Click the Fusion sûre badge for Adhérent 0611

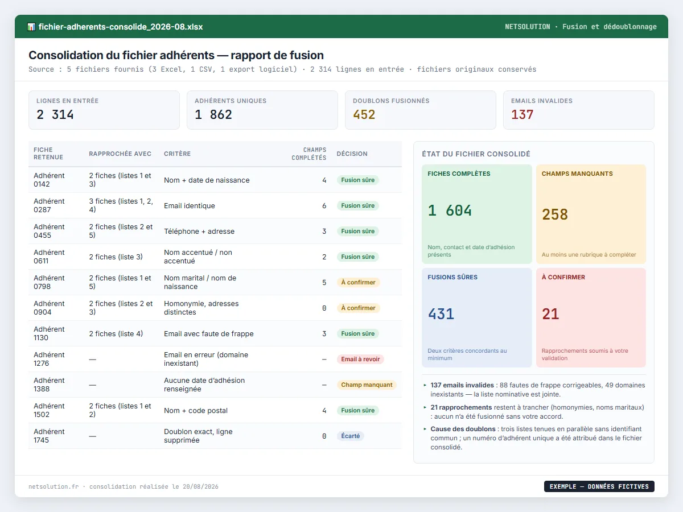(357, 257)
